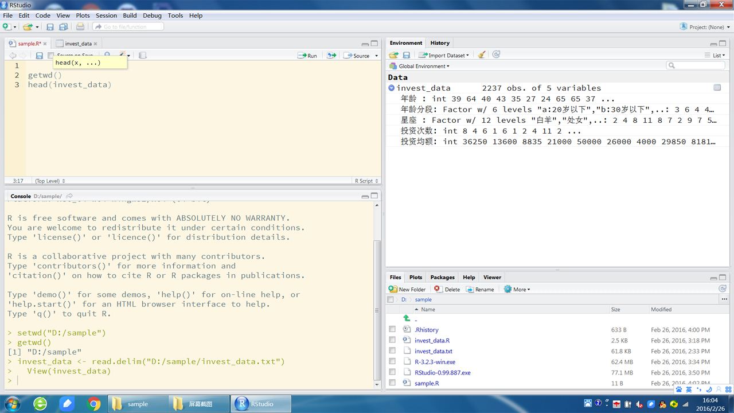The width and height of the screenshot is (734, 413).
Task: Toggle select-all checkbox in Files path bar
Action: point(391,299)
